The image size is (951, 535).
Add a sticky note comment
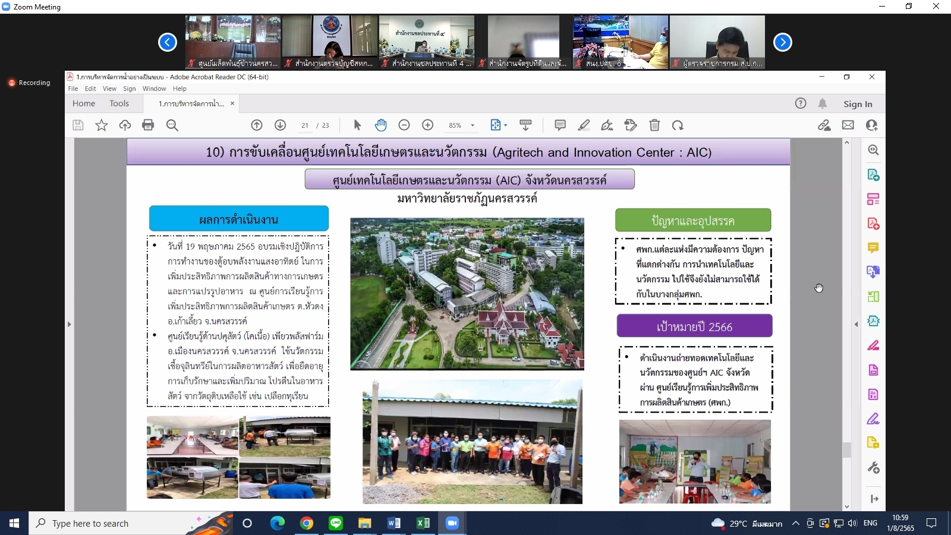560,125
